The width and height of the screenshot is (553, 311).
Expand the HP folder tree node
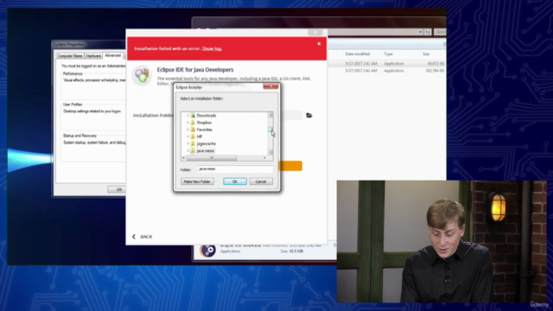[x=188, y=136]
